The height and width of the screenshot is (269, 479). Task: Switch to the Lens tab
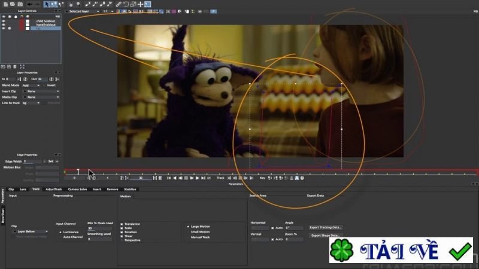tap(23, 189)
